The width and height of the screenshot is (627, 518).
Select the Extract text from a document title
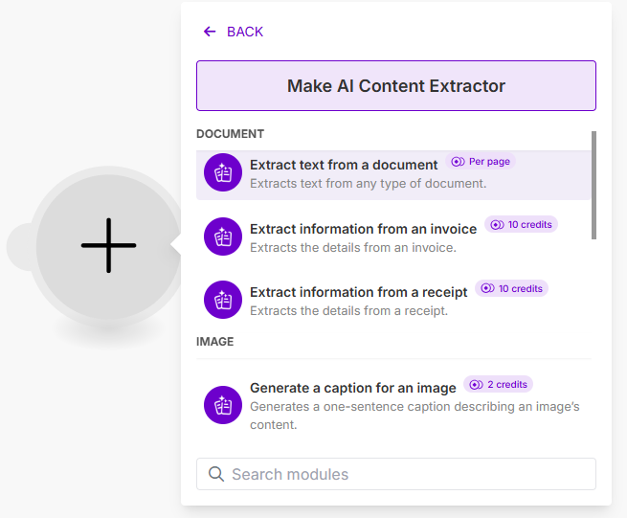[x=344, y=165]
